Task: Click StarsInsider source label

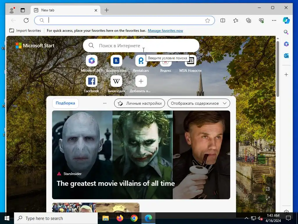Action: click(72, 174)
